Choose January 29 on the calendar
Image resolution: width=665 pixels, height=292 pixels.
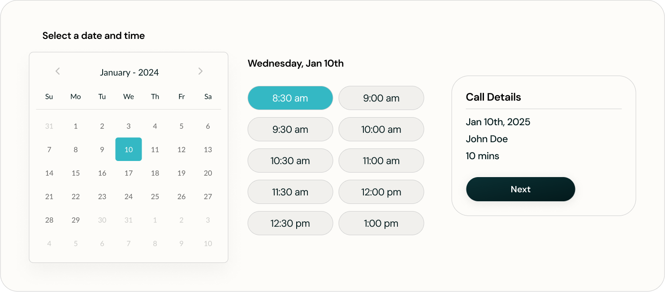pos(76,220)
